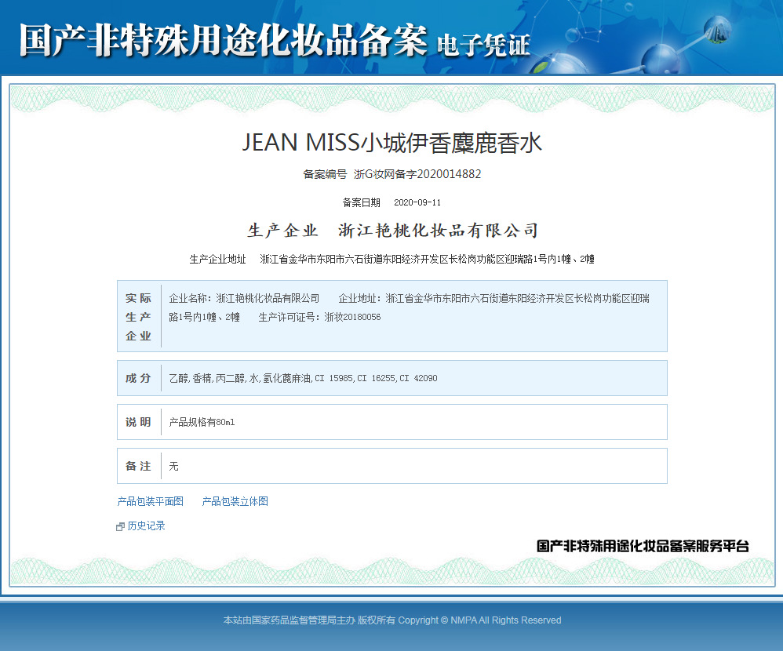Click the 国产非特殊用途化妆品备案 header title

pos(223,40)
